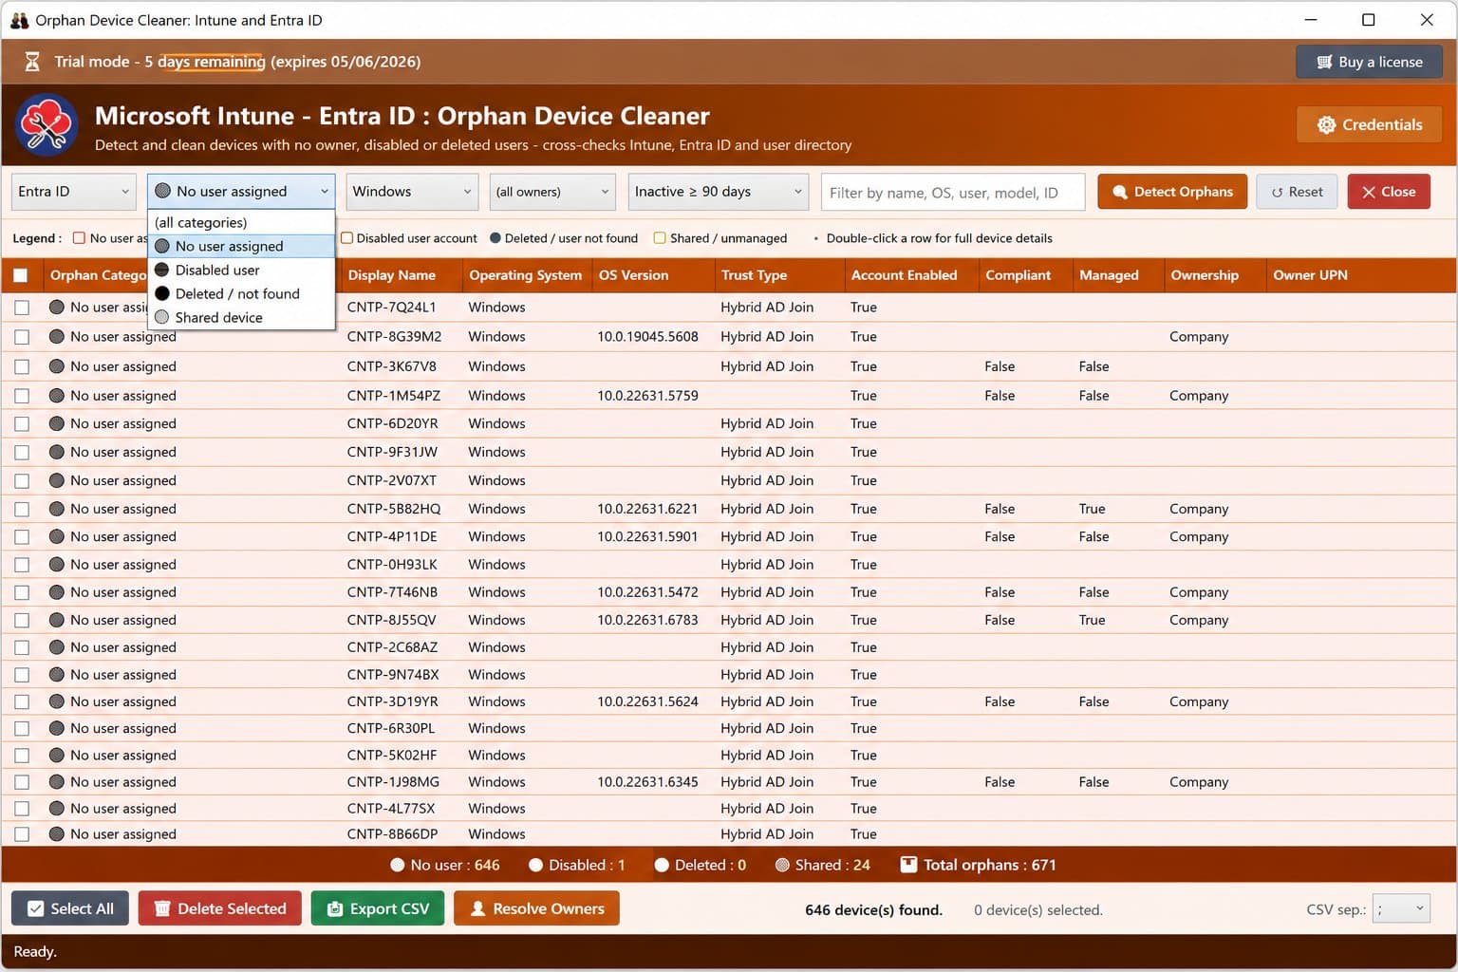Select the CNTP-4P11DE device name cell
The width and height of the screenshot is (1458, 972).
click(x=392, y=536)
